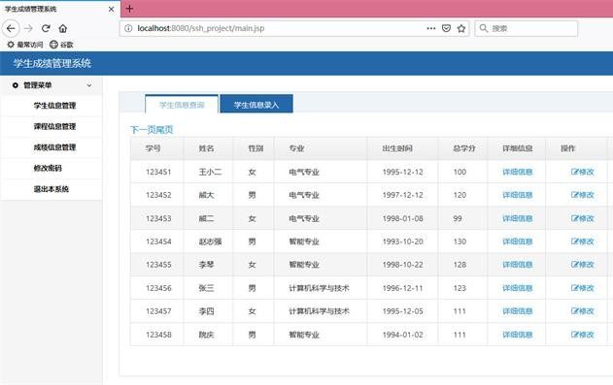Viewport: 613px width, 385px height.
Task: Open 详细信息 for student 王小二
Action: (517, 172)
